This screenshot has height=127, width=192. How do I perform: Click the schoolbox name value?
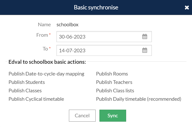[x=67, y=25]
